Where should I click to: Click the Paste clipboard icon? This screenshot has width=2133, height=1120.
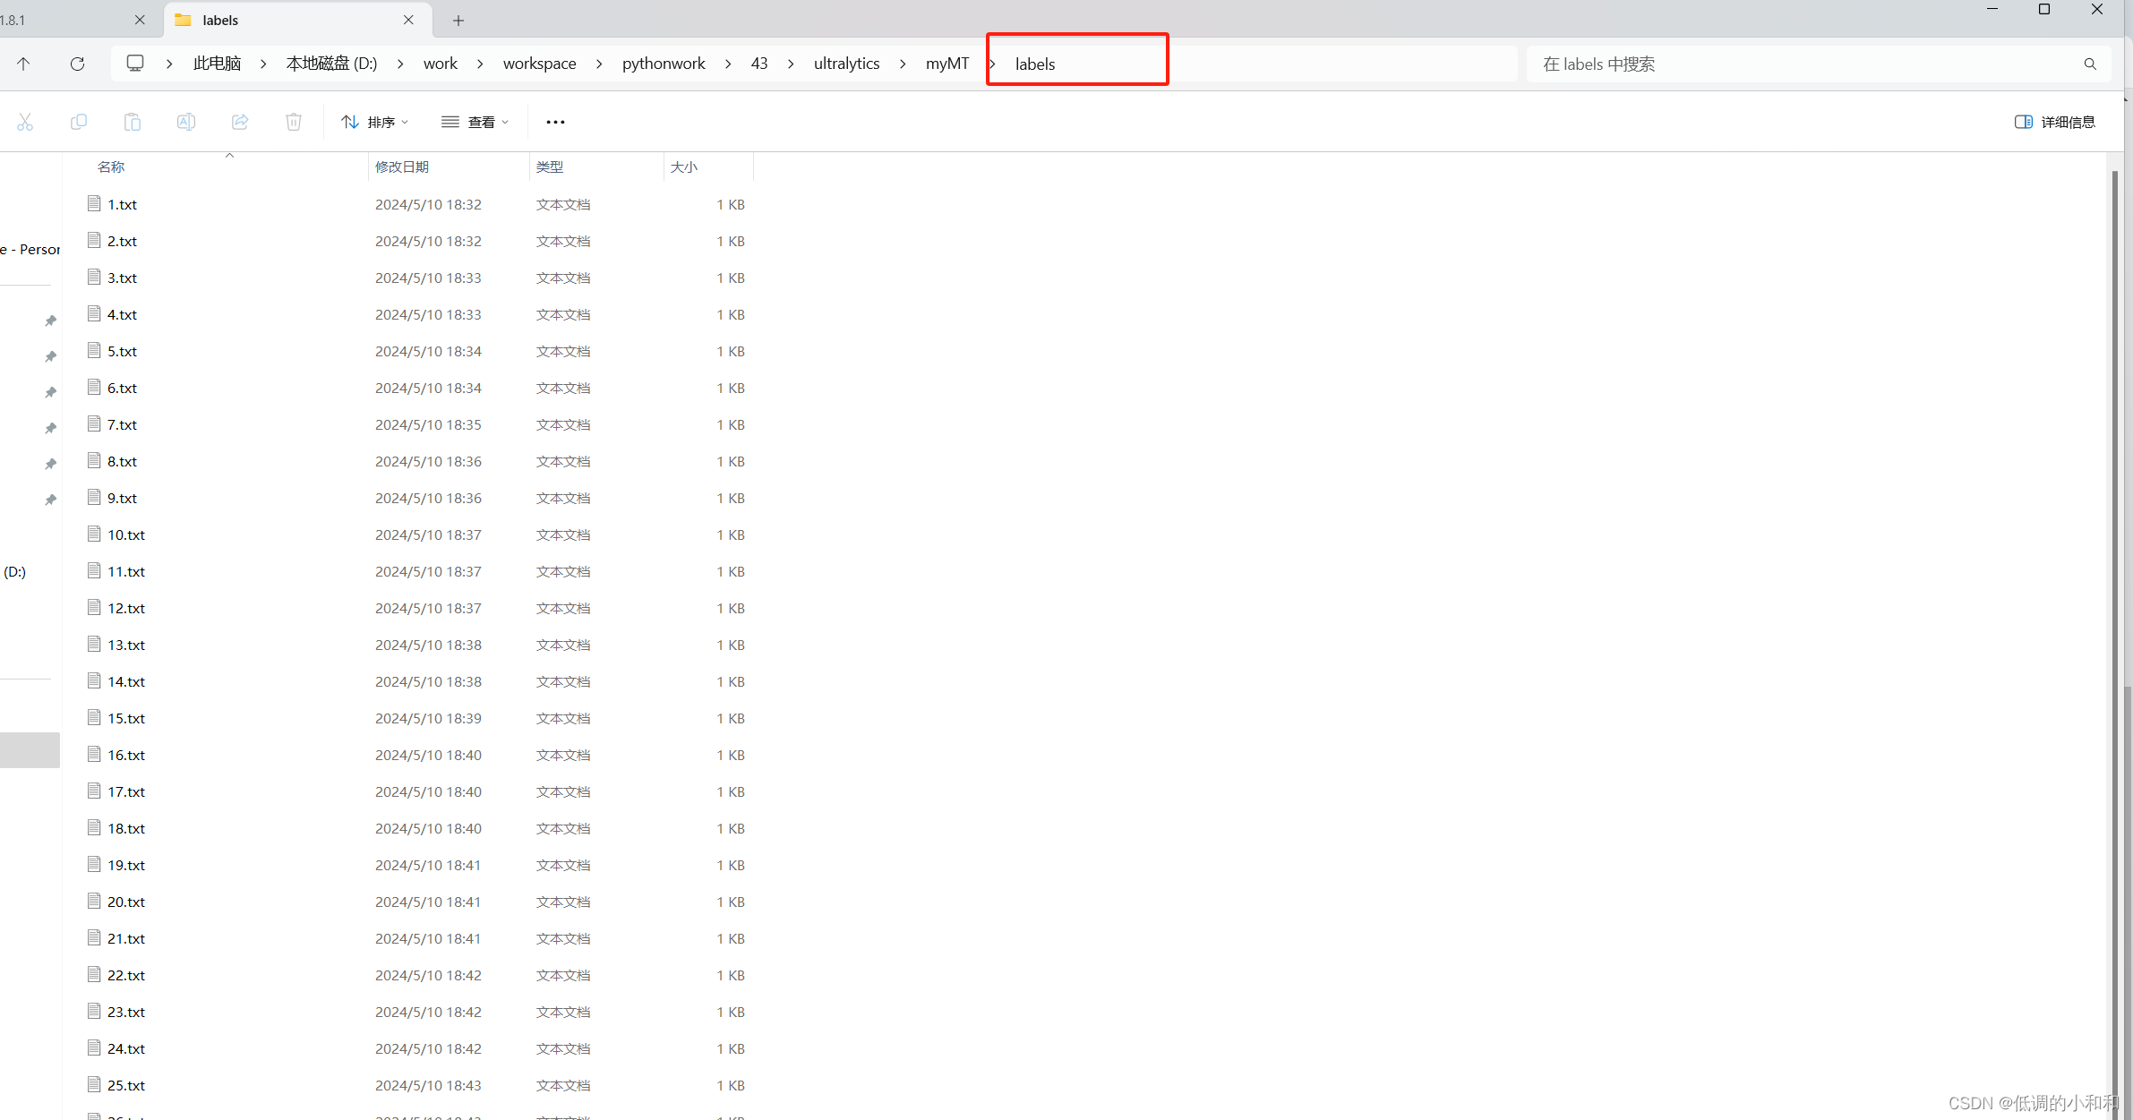coord(133,122)
